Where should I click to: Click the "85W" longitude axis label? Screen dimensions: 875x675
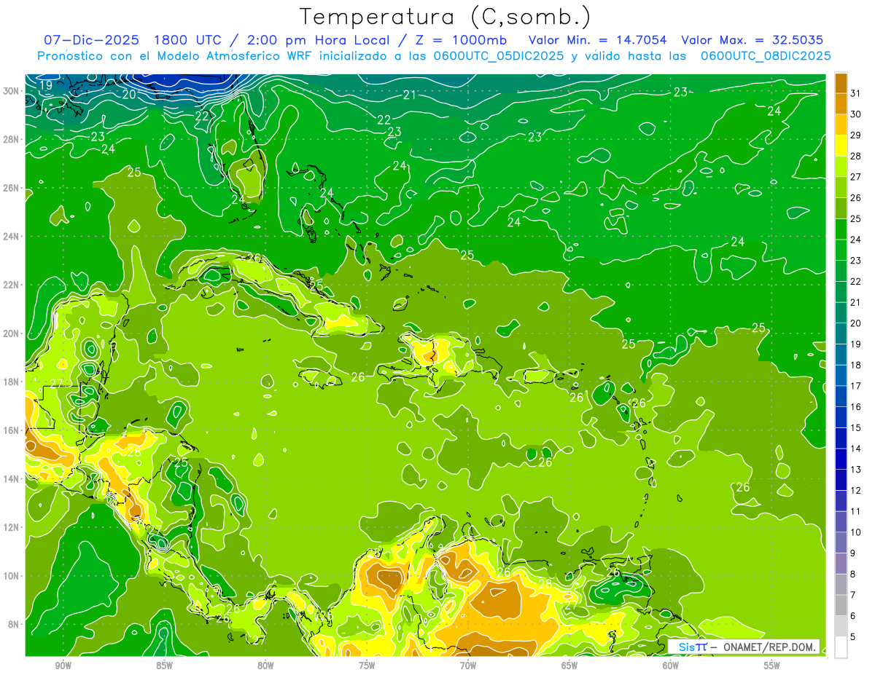(x=164, y=666)
